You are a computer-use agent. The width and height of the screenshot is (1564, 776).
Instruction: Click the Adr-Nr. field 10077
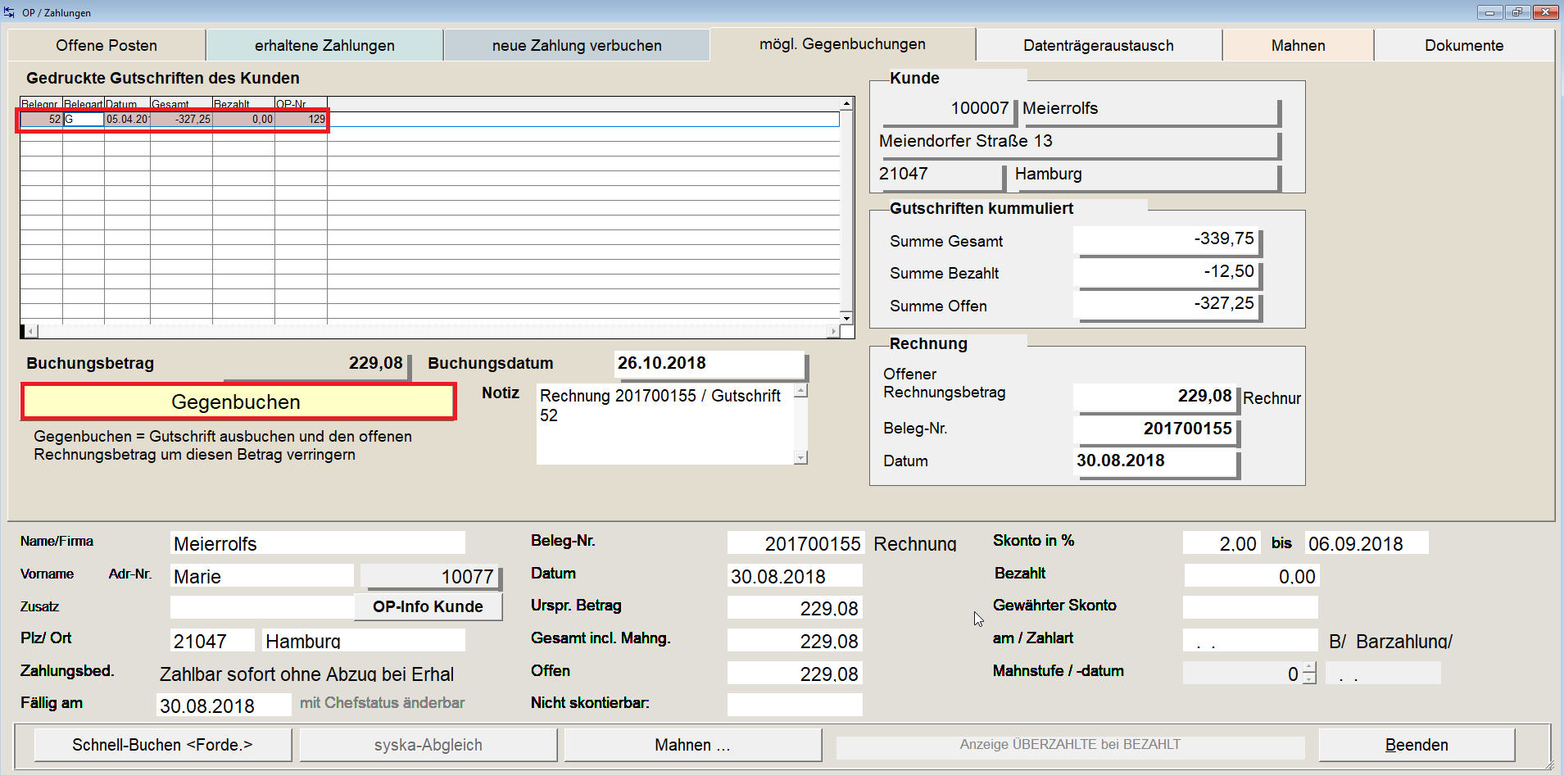click(429, 576)
